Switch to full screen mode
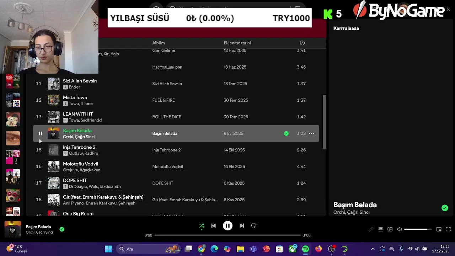This screenshot has width=455, height=256. [x=448, y=229]
